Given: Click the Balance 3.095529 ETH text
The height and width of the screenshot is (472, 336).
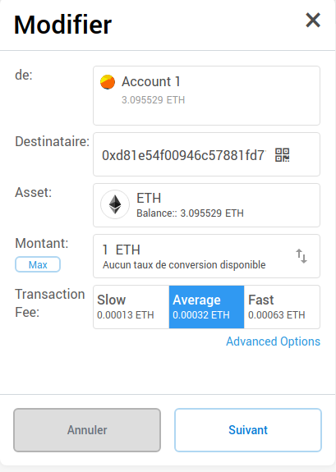Looking at the screenshot, I should (x=190, y=213).
